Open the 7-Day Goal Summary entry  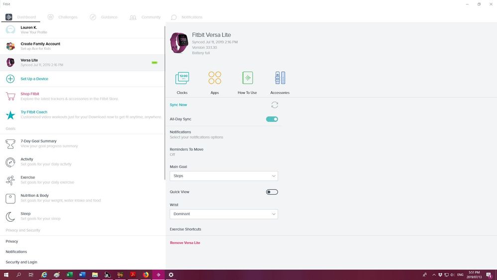tap(82, 144)
